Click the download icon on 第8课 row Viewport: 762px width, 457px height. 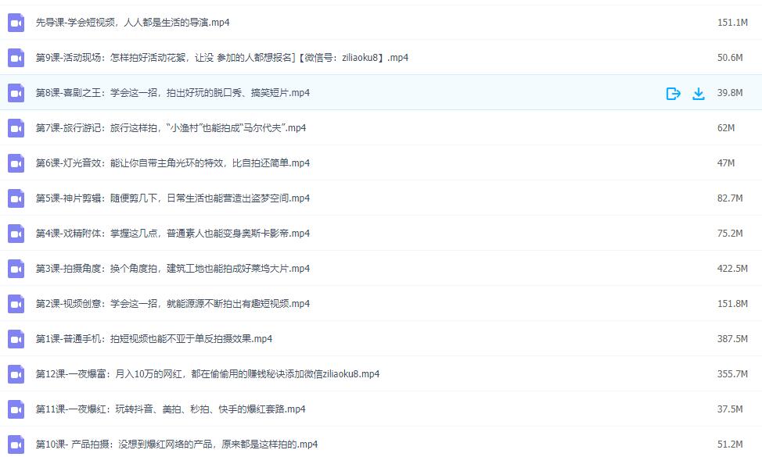(699, 94)
